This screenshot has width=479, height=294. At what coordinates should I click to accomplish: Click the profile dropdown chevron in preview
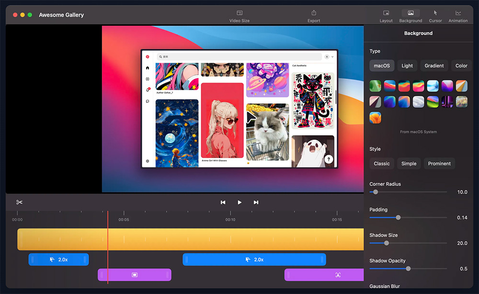click(332, 57)
